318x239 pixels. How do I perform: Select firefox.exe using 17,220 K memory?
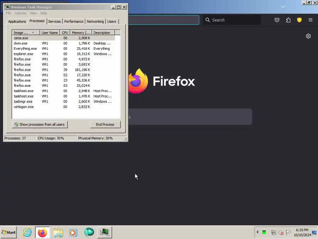(x=64, y=75)
